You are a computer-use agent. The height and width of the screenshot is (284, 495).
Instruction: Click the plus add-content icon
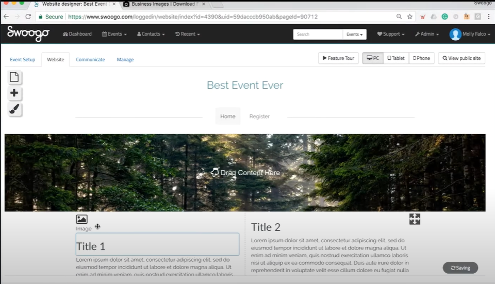tap(14, 93)
